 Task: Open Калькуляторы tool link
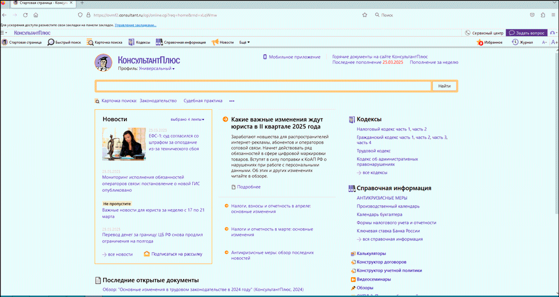point(368,253)
